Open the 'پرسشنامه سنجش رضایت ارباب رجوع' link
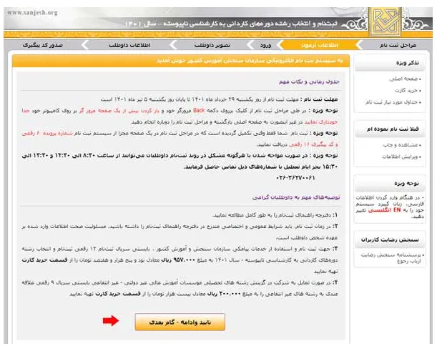This screenshot has width=437, height=346. point(393,258)
